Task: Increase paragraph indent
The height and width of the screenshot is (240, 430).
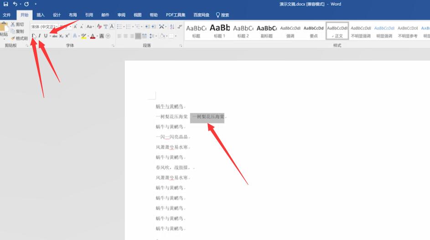Action: [x=154, y=26]
